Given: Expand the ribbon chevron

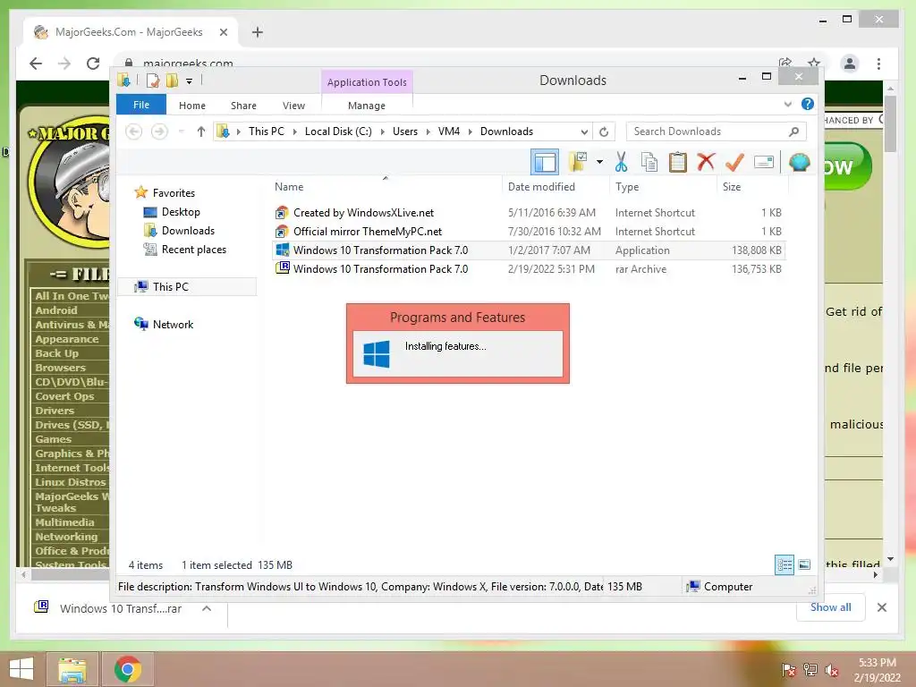Looking at the screenshot, I should (x=787, y=104).
